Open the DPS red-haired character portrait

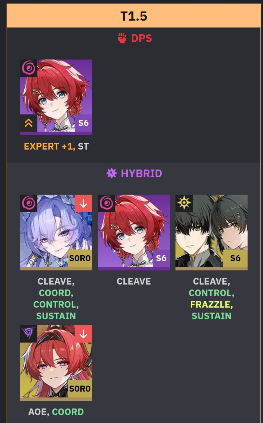click(56, 97)
